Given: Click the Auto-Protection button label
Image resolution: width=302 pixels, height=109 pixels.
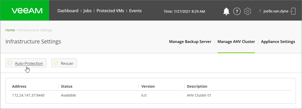Looking at the screenshot, I should (29, 63).
